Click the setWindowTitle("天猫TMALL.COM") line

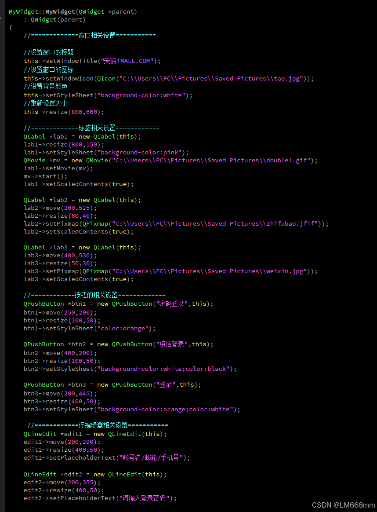[92, 61]
